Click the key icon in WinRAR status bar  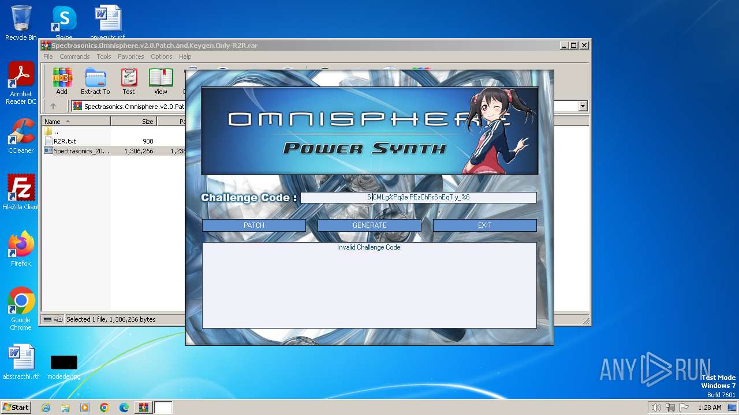point(58,319)
